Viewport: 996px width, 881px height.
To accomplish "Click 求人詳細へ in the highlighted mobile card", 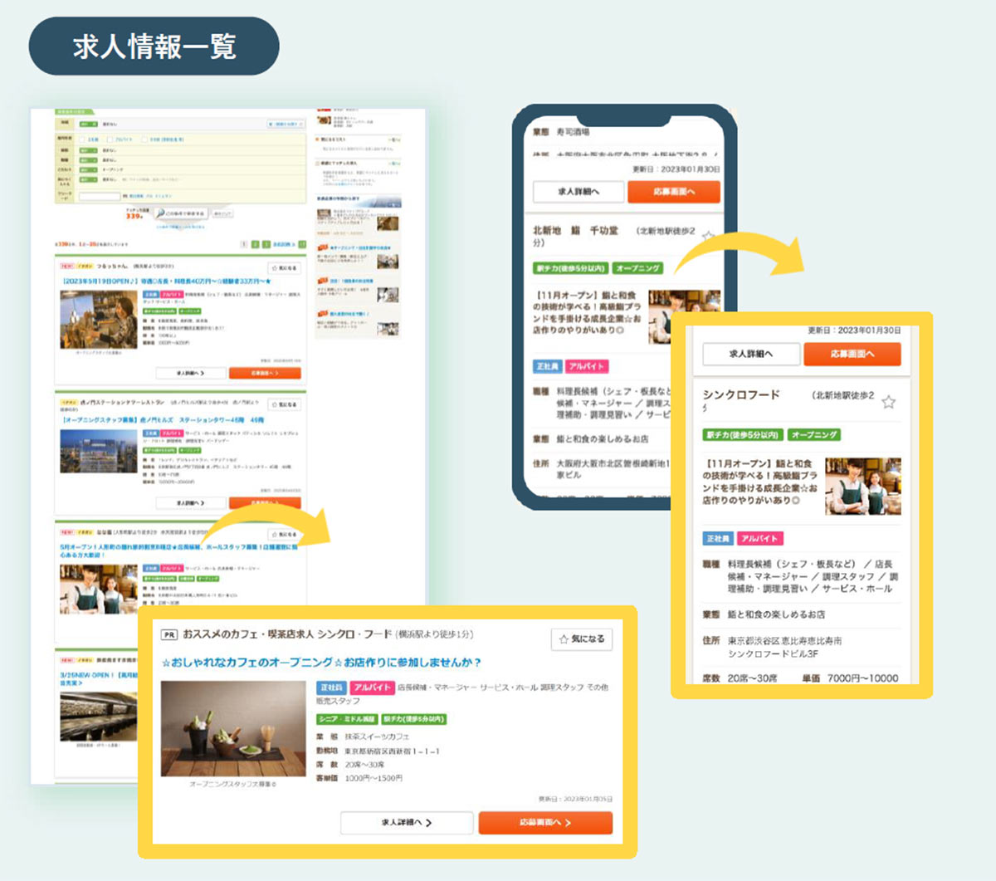I will (x=751, y=355).
